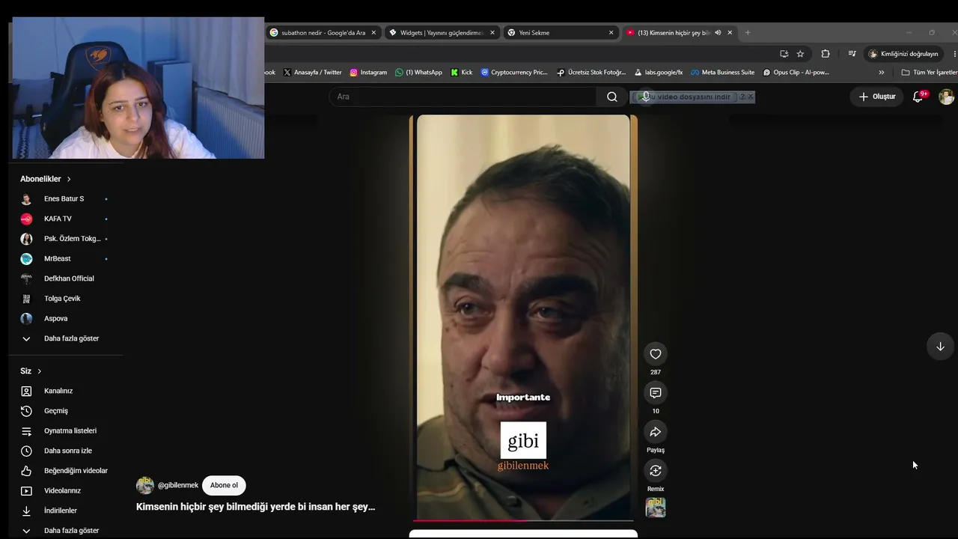The width and height of the screenshot is (958, 539).
Task: Open the account avatar menu
Action: [946, 97]
